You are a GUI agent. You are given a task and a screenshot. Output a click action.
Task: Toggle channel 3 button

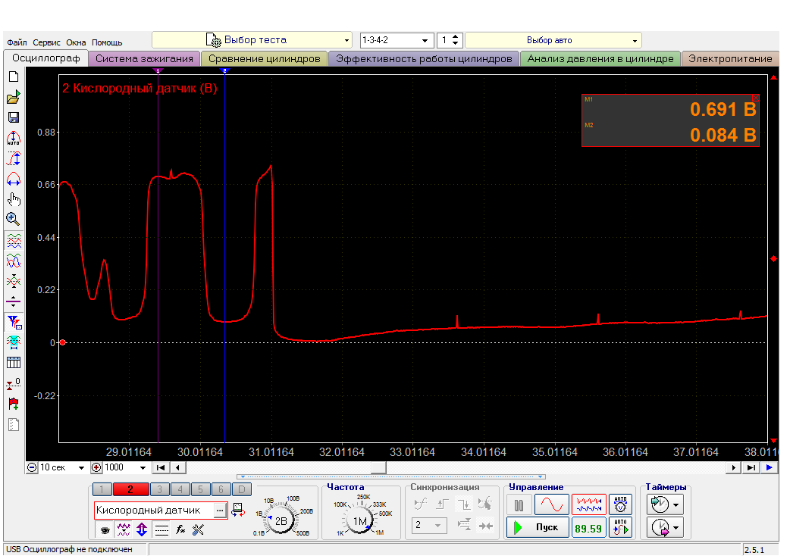[158, 489]
